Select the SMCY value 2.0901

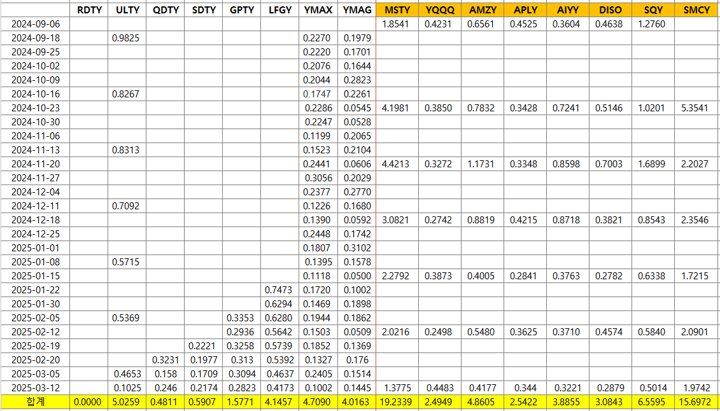click(x=696, y=331)
